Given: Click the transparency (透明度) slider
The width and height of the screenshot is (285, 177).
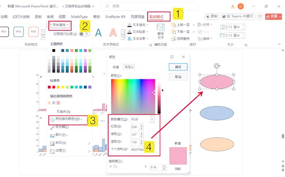Looking at the screenshot, I should pos(128,166).
